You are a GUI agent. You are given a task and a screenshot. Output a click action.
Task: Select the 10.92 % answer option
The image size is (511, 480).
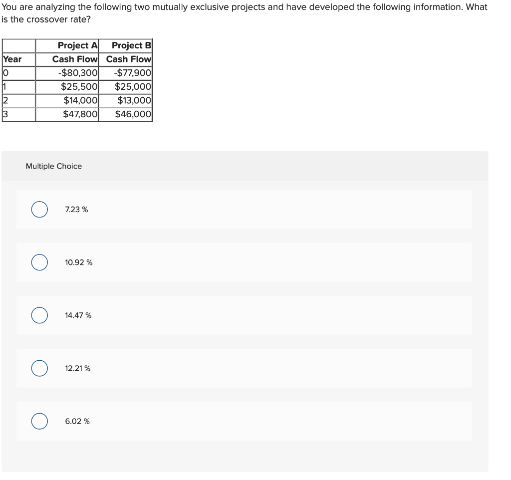[x=39, y=262]
